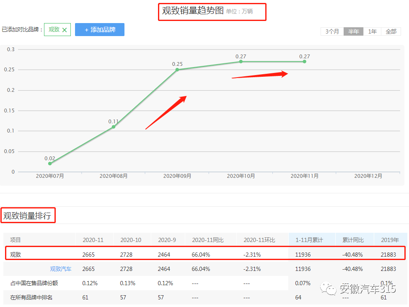Click the 2020年09月 data point 0.25

[177, 70]
